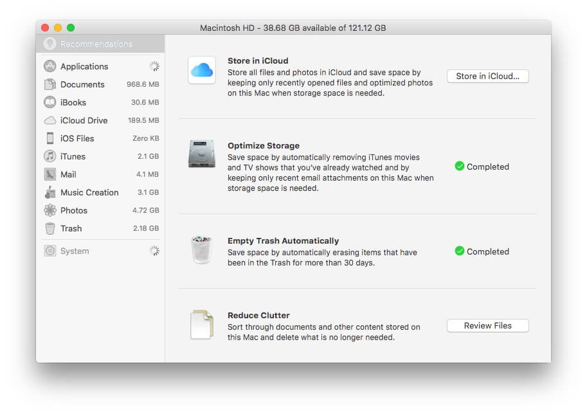Viewport: 587px width, 414px height.
Task: Click the Photos flower icon
Action: pyautogui.click(x=50, y=210)
